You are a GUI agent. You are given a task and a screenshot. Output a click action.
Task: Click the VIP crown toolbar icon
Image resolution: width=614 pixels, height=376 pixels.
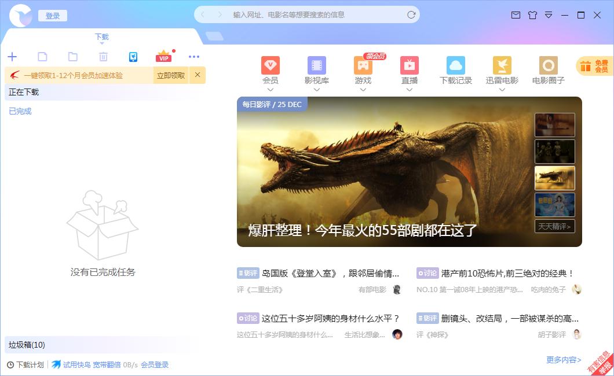(x=164, y=56)
